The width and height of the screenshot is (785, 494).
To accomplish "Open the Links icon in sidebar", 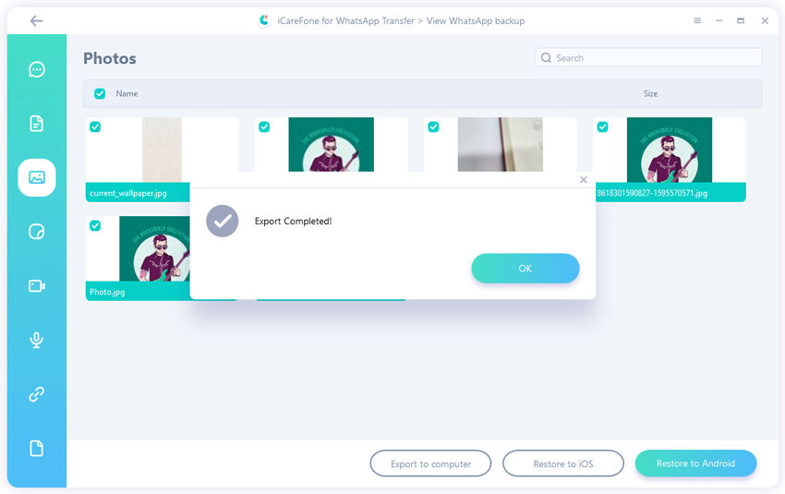I will point(37,394).
